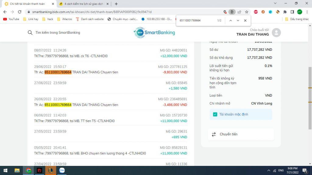The height and width of the screenshot is (175, 312).
Task: Jump to the next find result
Action: [238, 20]
